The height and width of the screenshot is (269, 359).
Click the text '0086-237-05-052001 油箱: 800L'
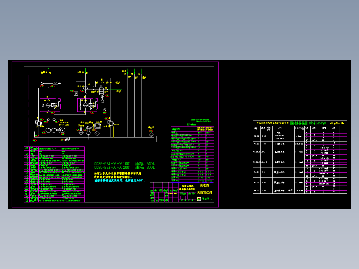click(x=125, y=167)
